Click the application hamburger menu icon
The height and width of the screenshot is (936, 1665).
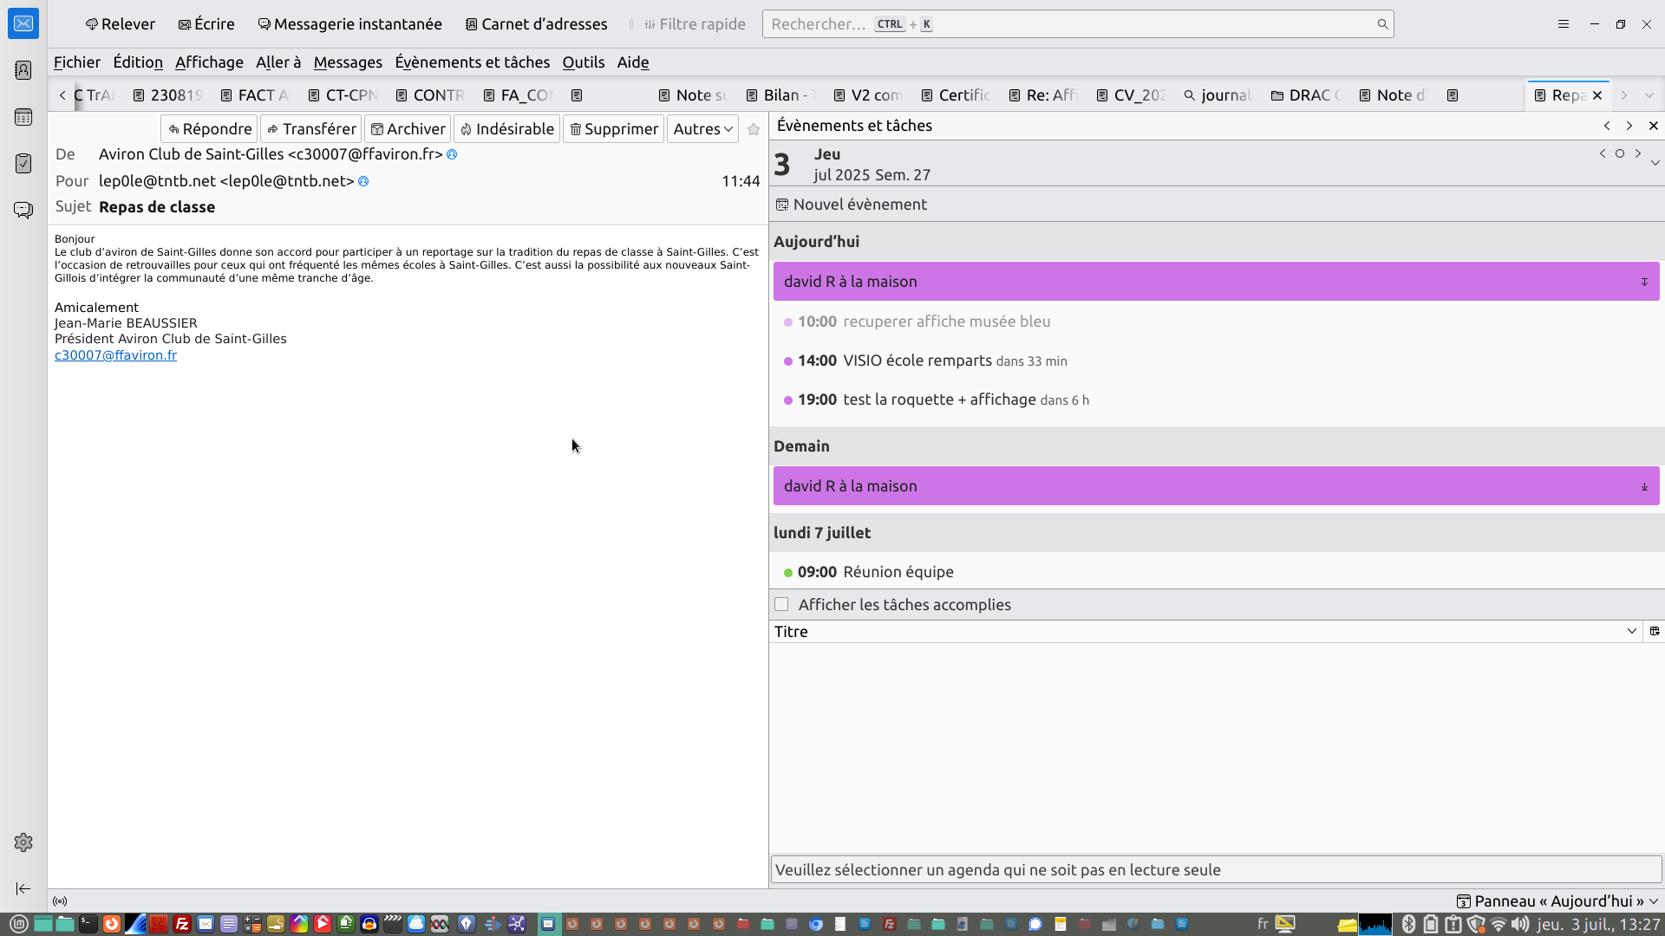coord(1564,24)
